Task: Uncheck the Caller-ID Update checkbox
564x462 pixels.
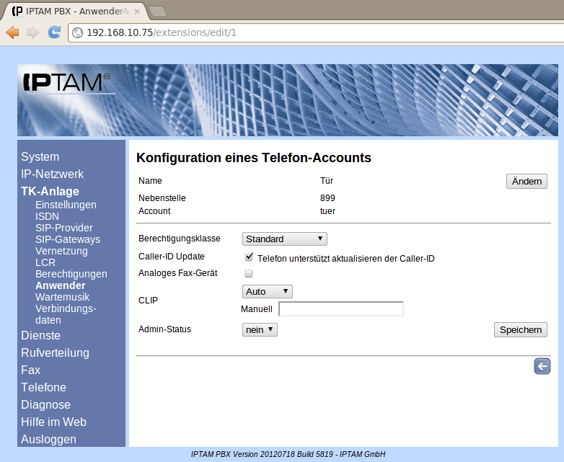Action: pyautogui.click(x=249, y=257)
